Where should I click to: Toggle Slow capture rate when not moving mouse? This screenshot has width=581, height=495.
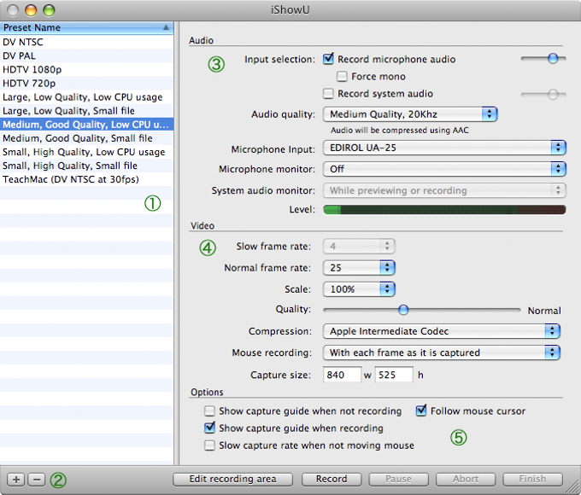click(x=209, y=445)
